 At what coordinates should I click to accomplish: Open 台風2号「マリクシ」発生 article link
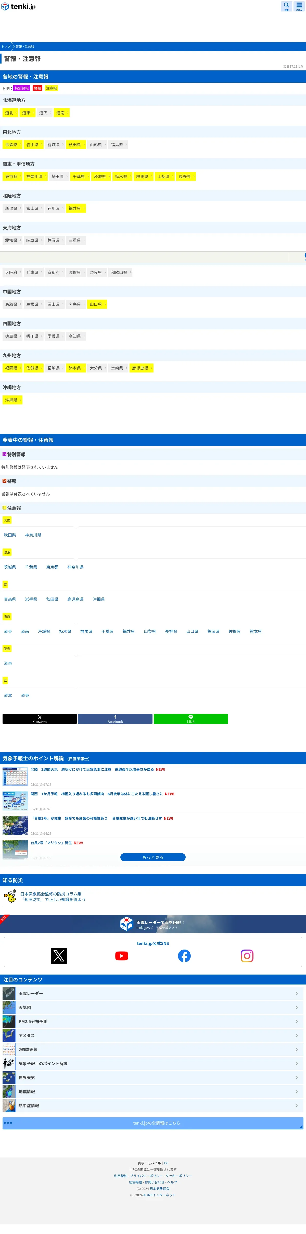coord(51,843)
